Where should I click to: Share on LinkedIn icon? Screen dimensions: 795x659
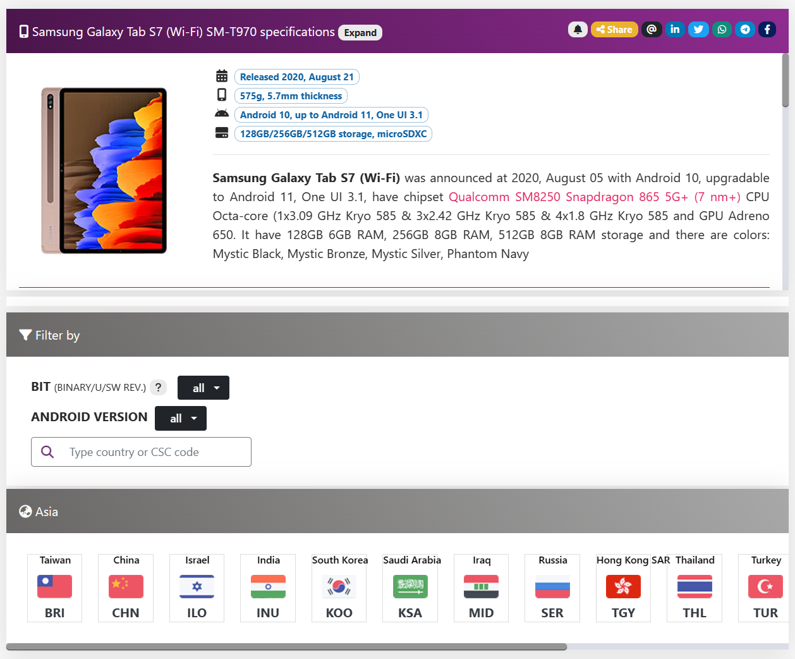[x=675, y=29]
